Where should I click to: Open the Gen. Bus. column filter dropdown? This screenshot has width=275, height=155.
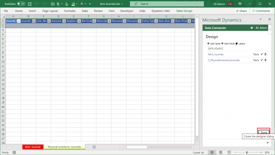tap(173, 21)
